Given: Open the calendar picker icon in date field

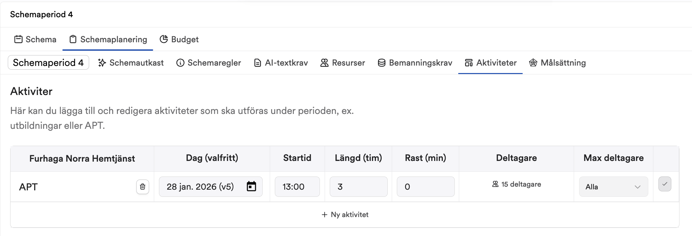Looking at the screenshot, I should [251, 186].
